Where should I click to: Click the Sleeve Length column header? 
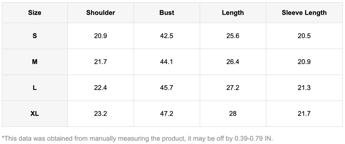pos(304,13)
